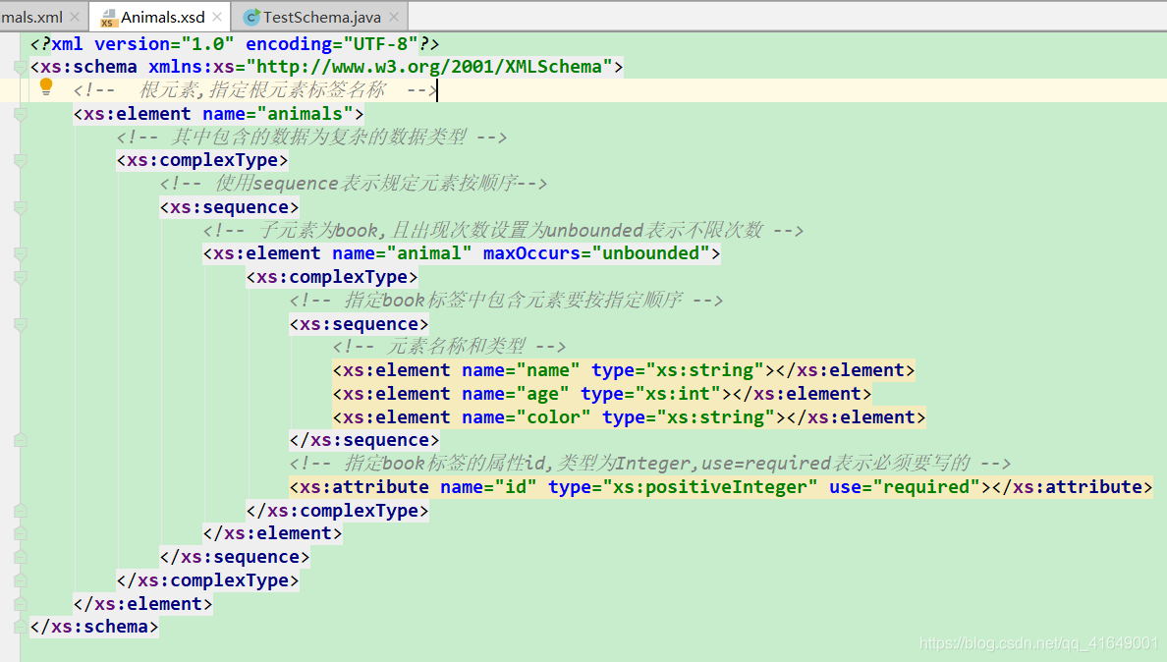Click the "xs:int" type value
The image size is (1167, 662).
[x=677, y=394]
